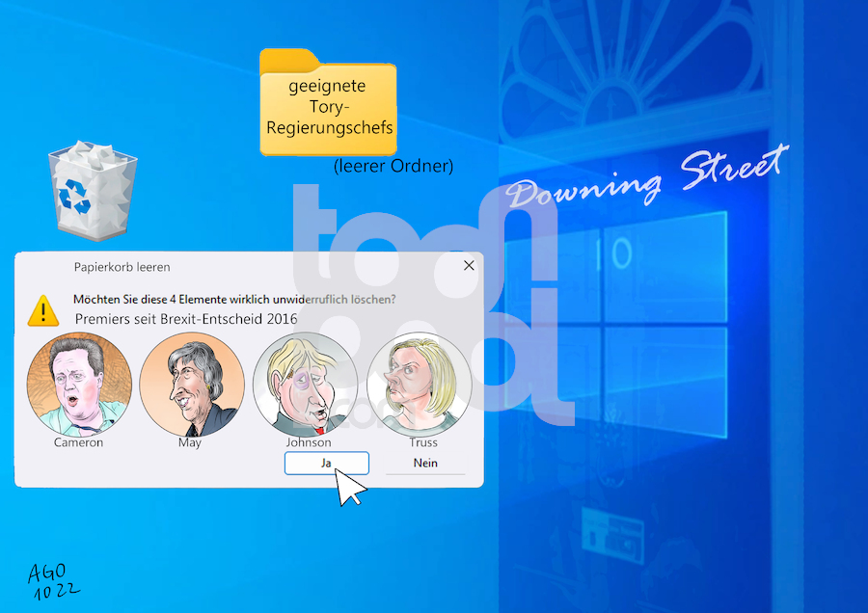Select the 'geeignete Tory-Regierungschefs' folder icon
Viewport: 868px width, 613px height.
(x=328, y=103)
